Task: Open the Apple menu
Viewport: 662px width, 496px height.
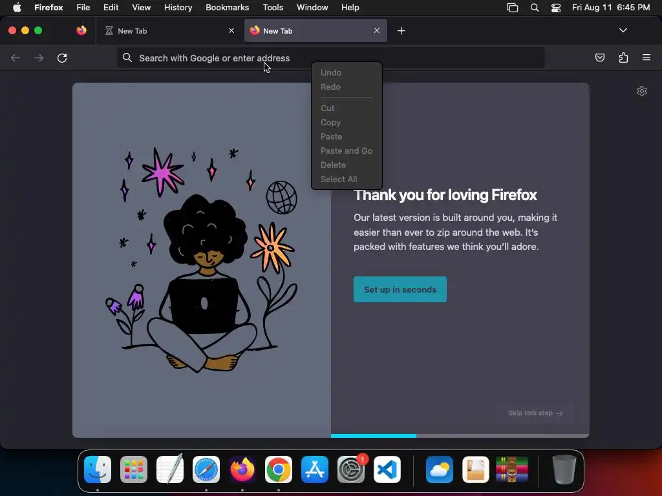Action: (17, 8)
